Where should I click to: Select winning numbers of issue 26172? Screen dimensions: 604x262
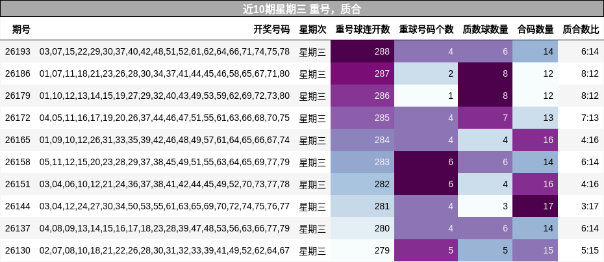164,118
